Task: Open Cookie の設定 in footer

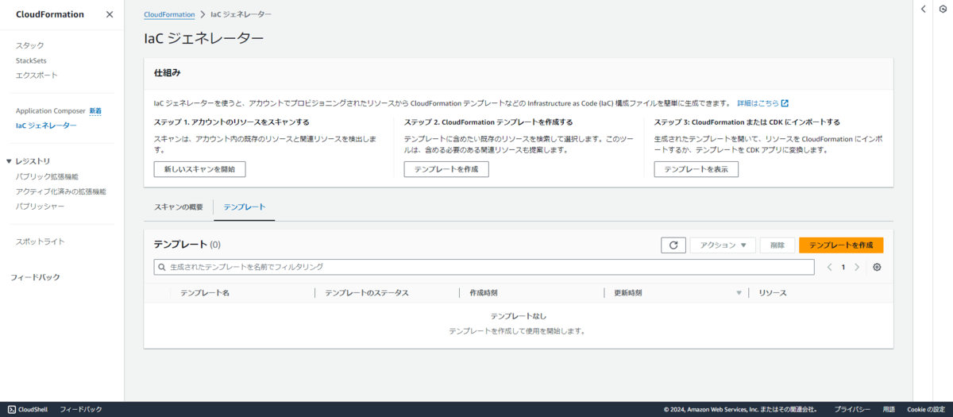Action: 926,409
